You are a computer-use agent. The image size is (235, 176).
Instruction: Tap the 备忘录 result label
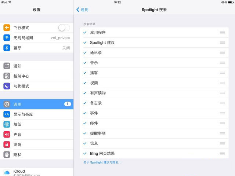pyautogui.click(x=96, y=103)
